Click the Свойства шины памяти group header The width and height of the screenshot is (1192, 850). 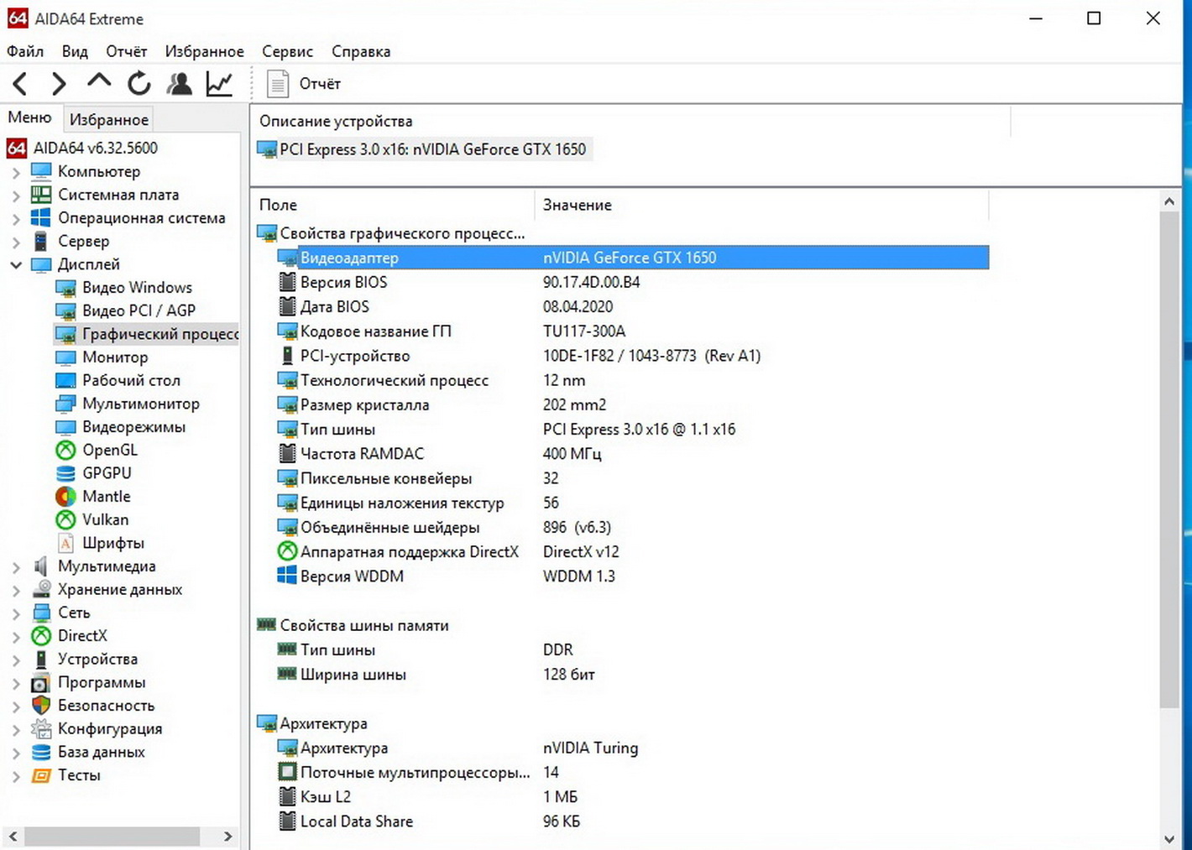click(353, 625)
